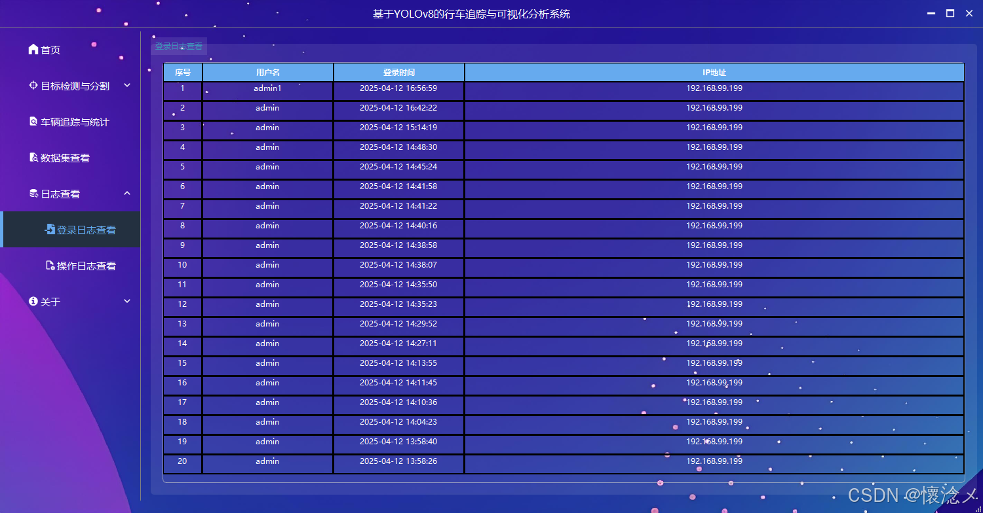
Task: Click the 序号 cell numbered 10
Action: tap(183, 268)
